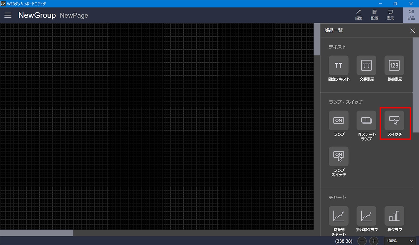The height and width of the screenshot is (245, 419).
Task: Select the 文字表示 part icon
Action: pos(366,65)
